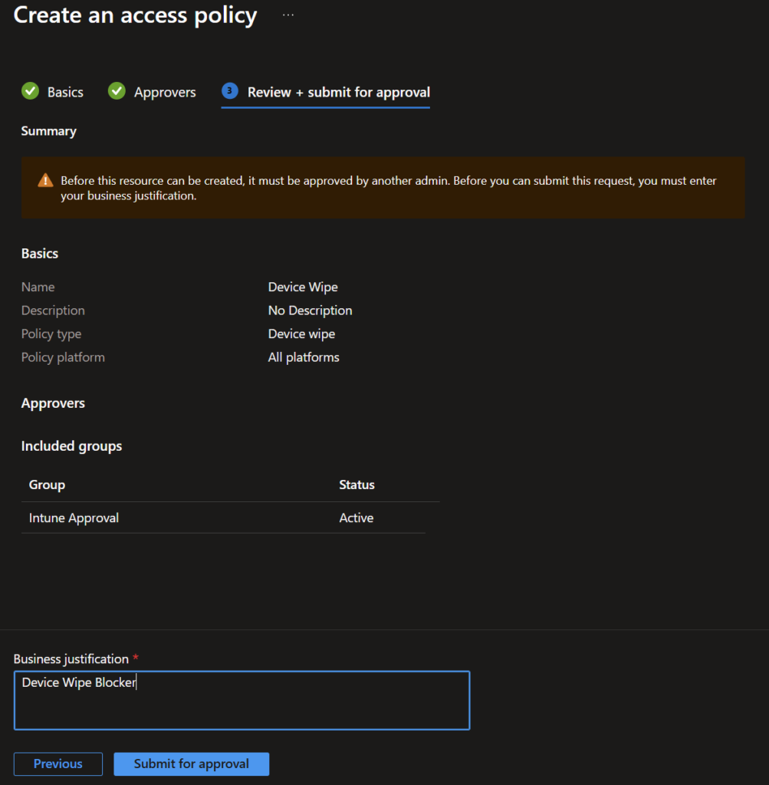The height and width of the screenshot is (785, 769).
Task: Go back to the Basics tab
Action: [x=65, y=92]
